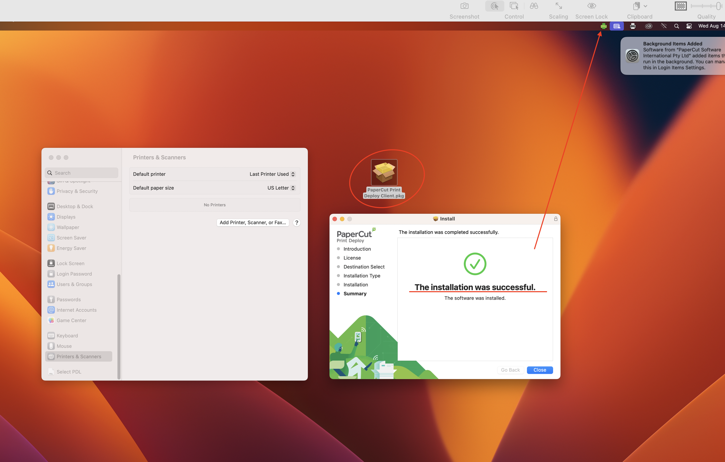Click the crossed-out Wi-Fi menu bar icon
This screenshot has width=725, height=462.
click(663, 26)
